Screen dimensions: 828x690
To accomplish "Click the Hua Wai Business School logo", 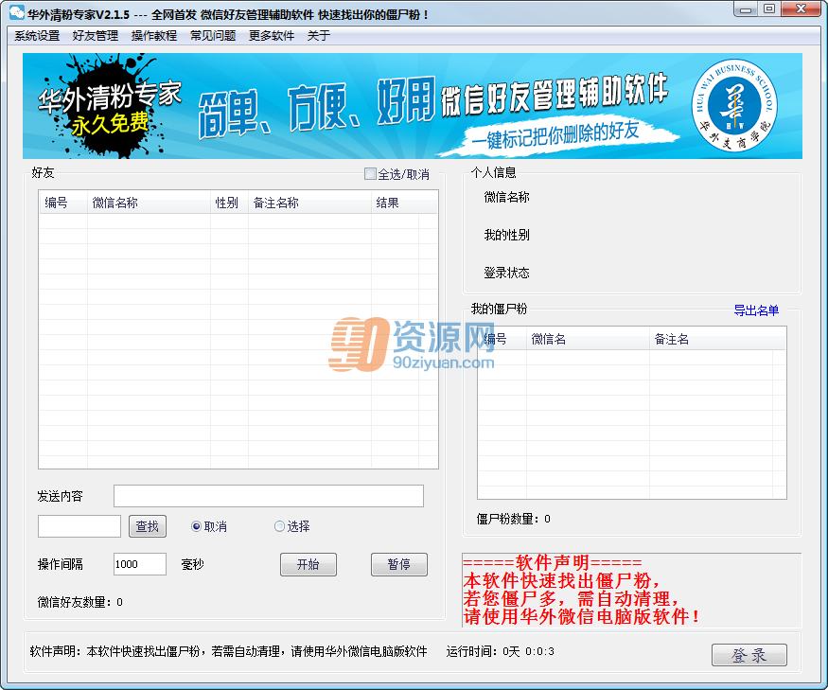I will (734, 105).
